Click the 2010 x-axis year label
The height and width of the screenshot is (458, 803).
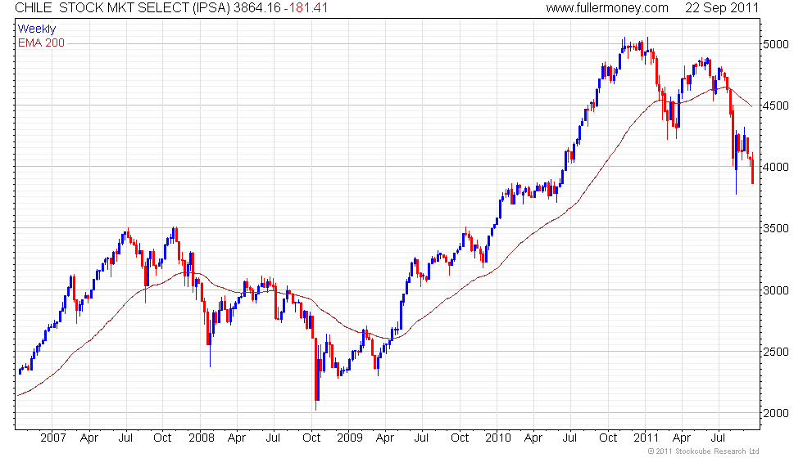pos(498,438)
